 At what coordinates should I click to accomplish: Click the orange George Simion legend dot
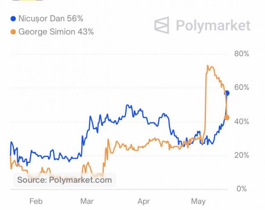point(13,32)
